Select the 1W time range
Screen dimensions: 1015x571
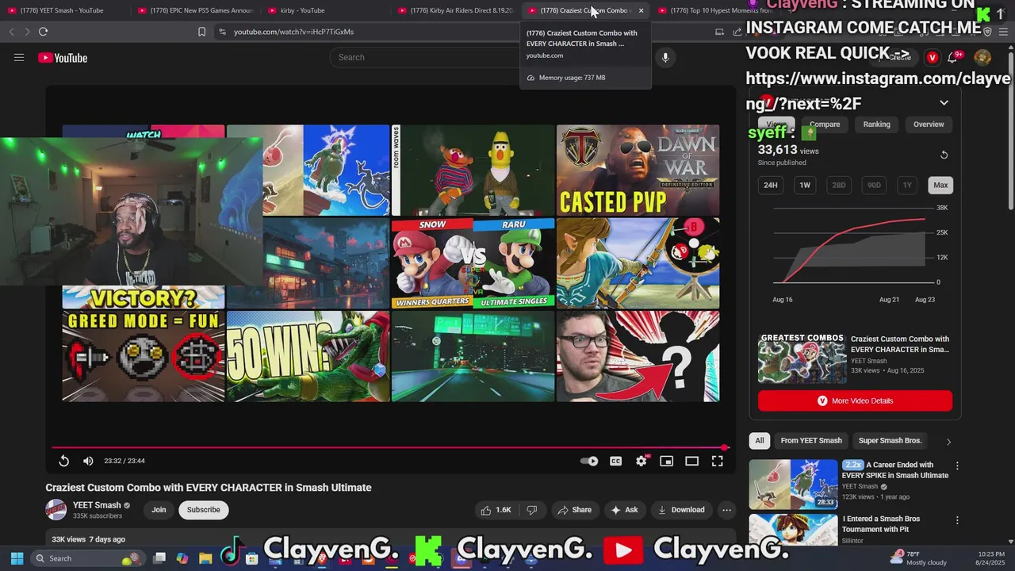[805, 185]
